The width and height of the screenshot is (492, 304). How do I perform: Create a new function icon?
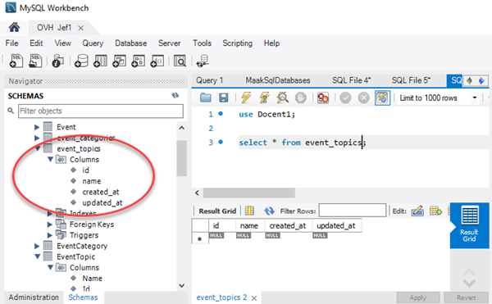click(157, 61)
